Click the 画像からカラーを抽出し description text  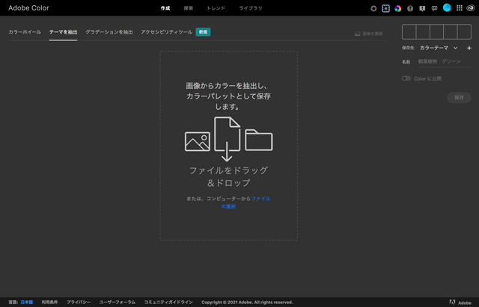(228, 96)
